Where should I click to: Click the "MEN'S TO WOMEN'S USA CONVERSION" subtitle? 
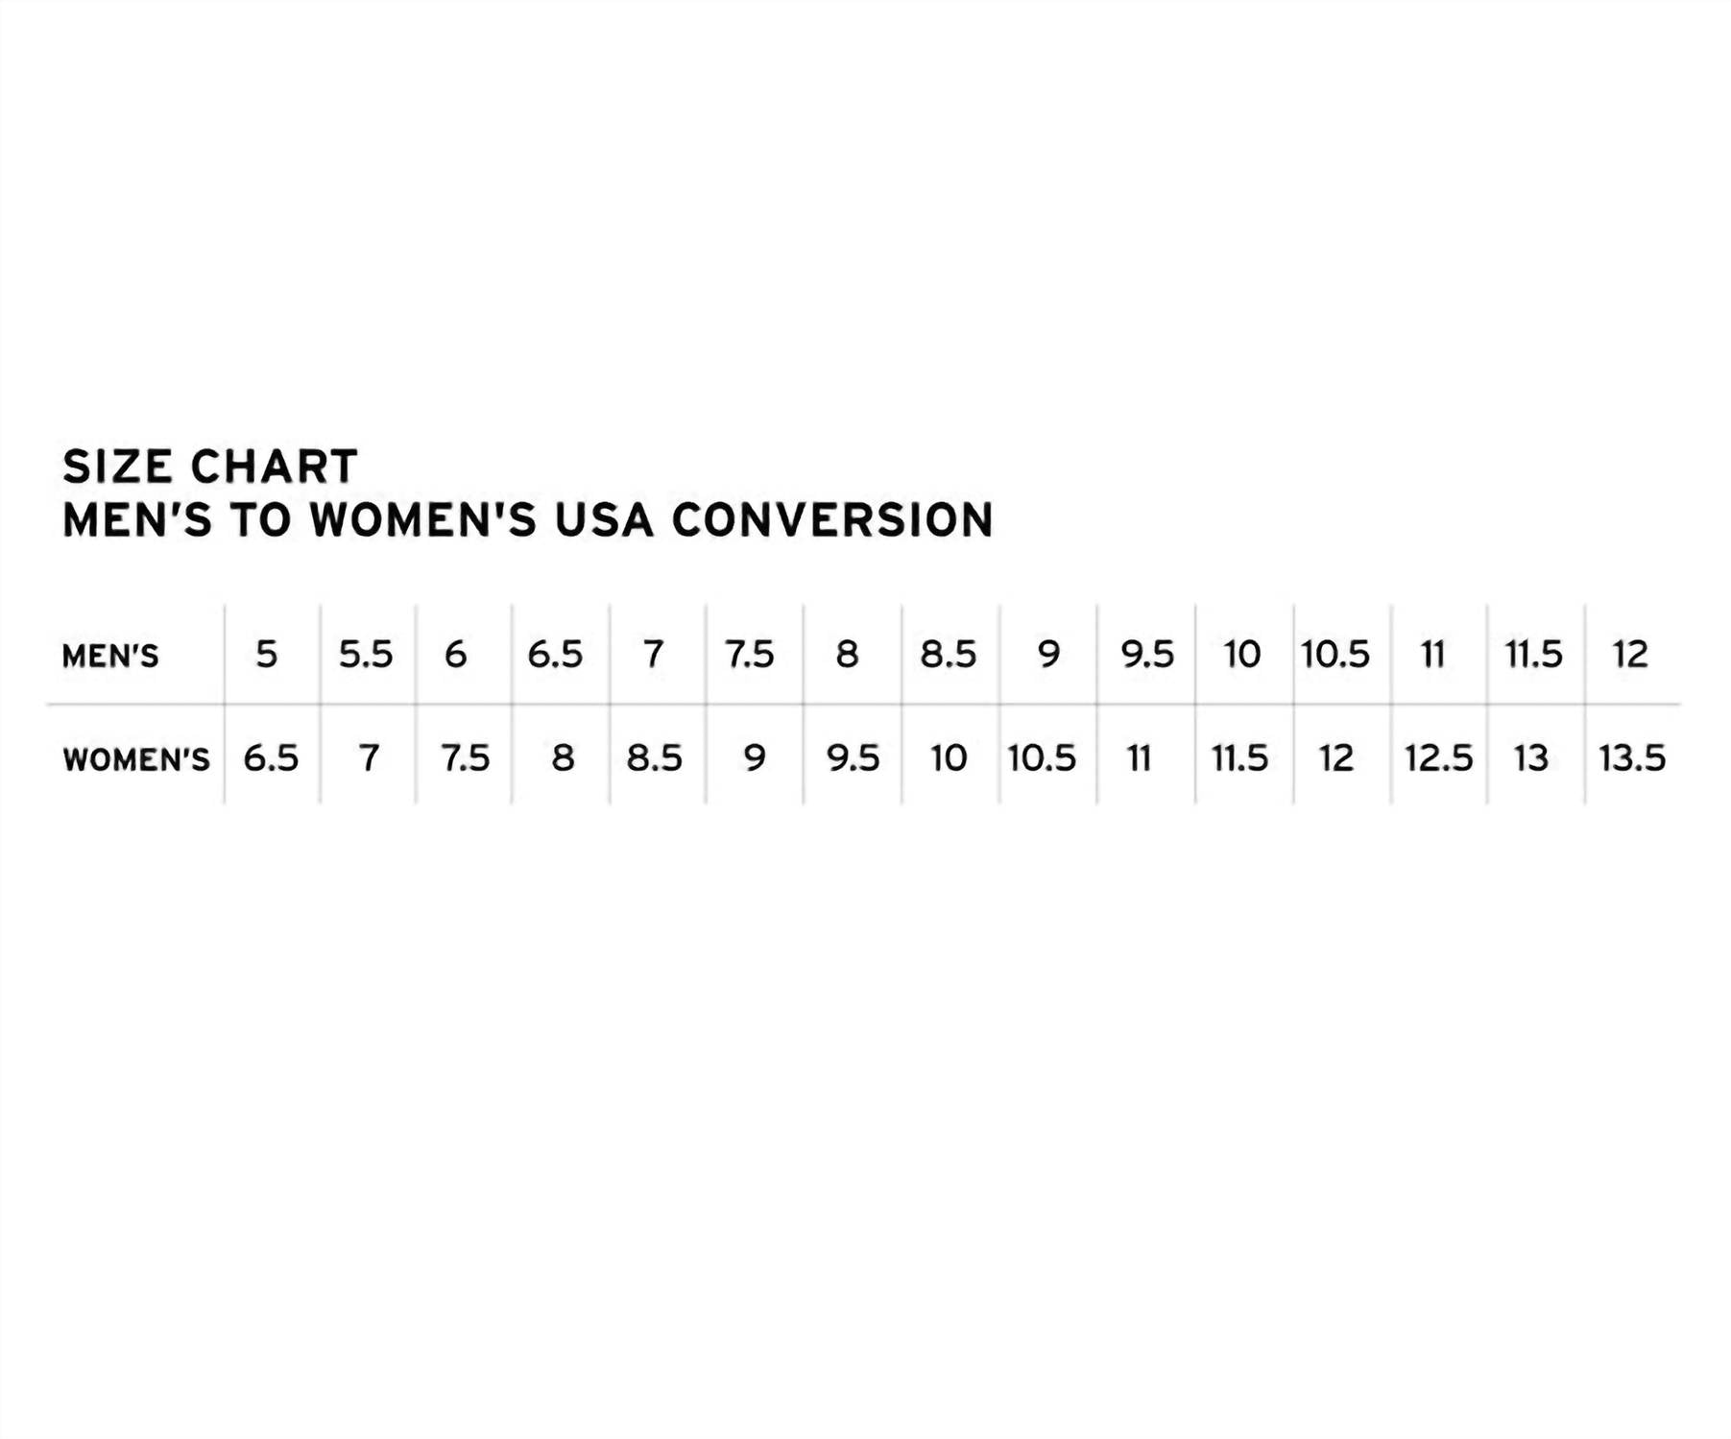(528, 520)
